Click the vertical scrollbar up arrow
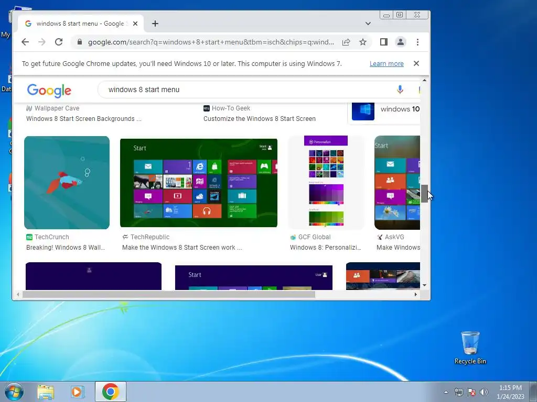The image size is (537, 402). click(424, 80)
